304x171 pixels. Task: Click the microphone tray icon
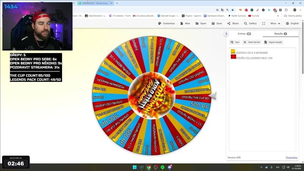pyautogui.click(x=272, y=167)
